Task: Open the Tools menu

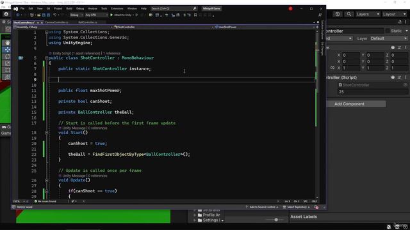Action: point(104,8)
